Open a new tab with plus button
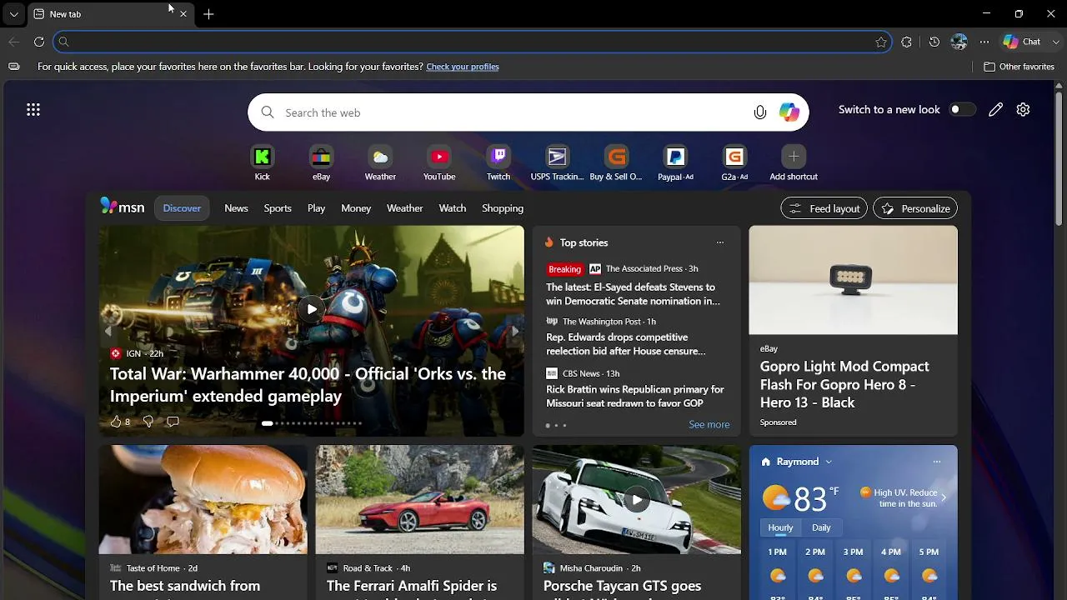 coord(208,14)
